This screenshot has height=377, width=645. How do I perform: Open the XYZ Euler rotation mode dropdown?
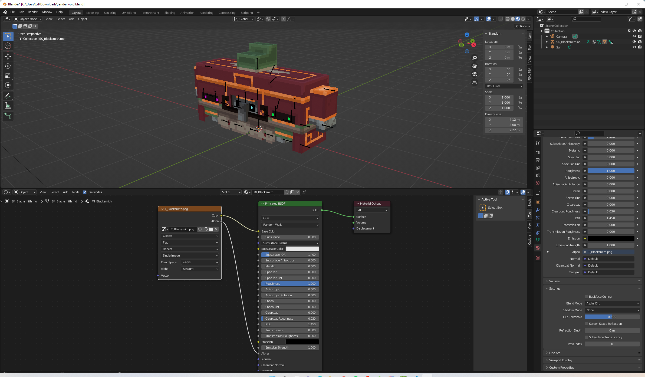[504, 86]
